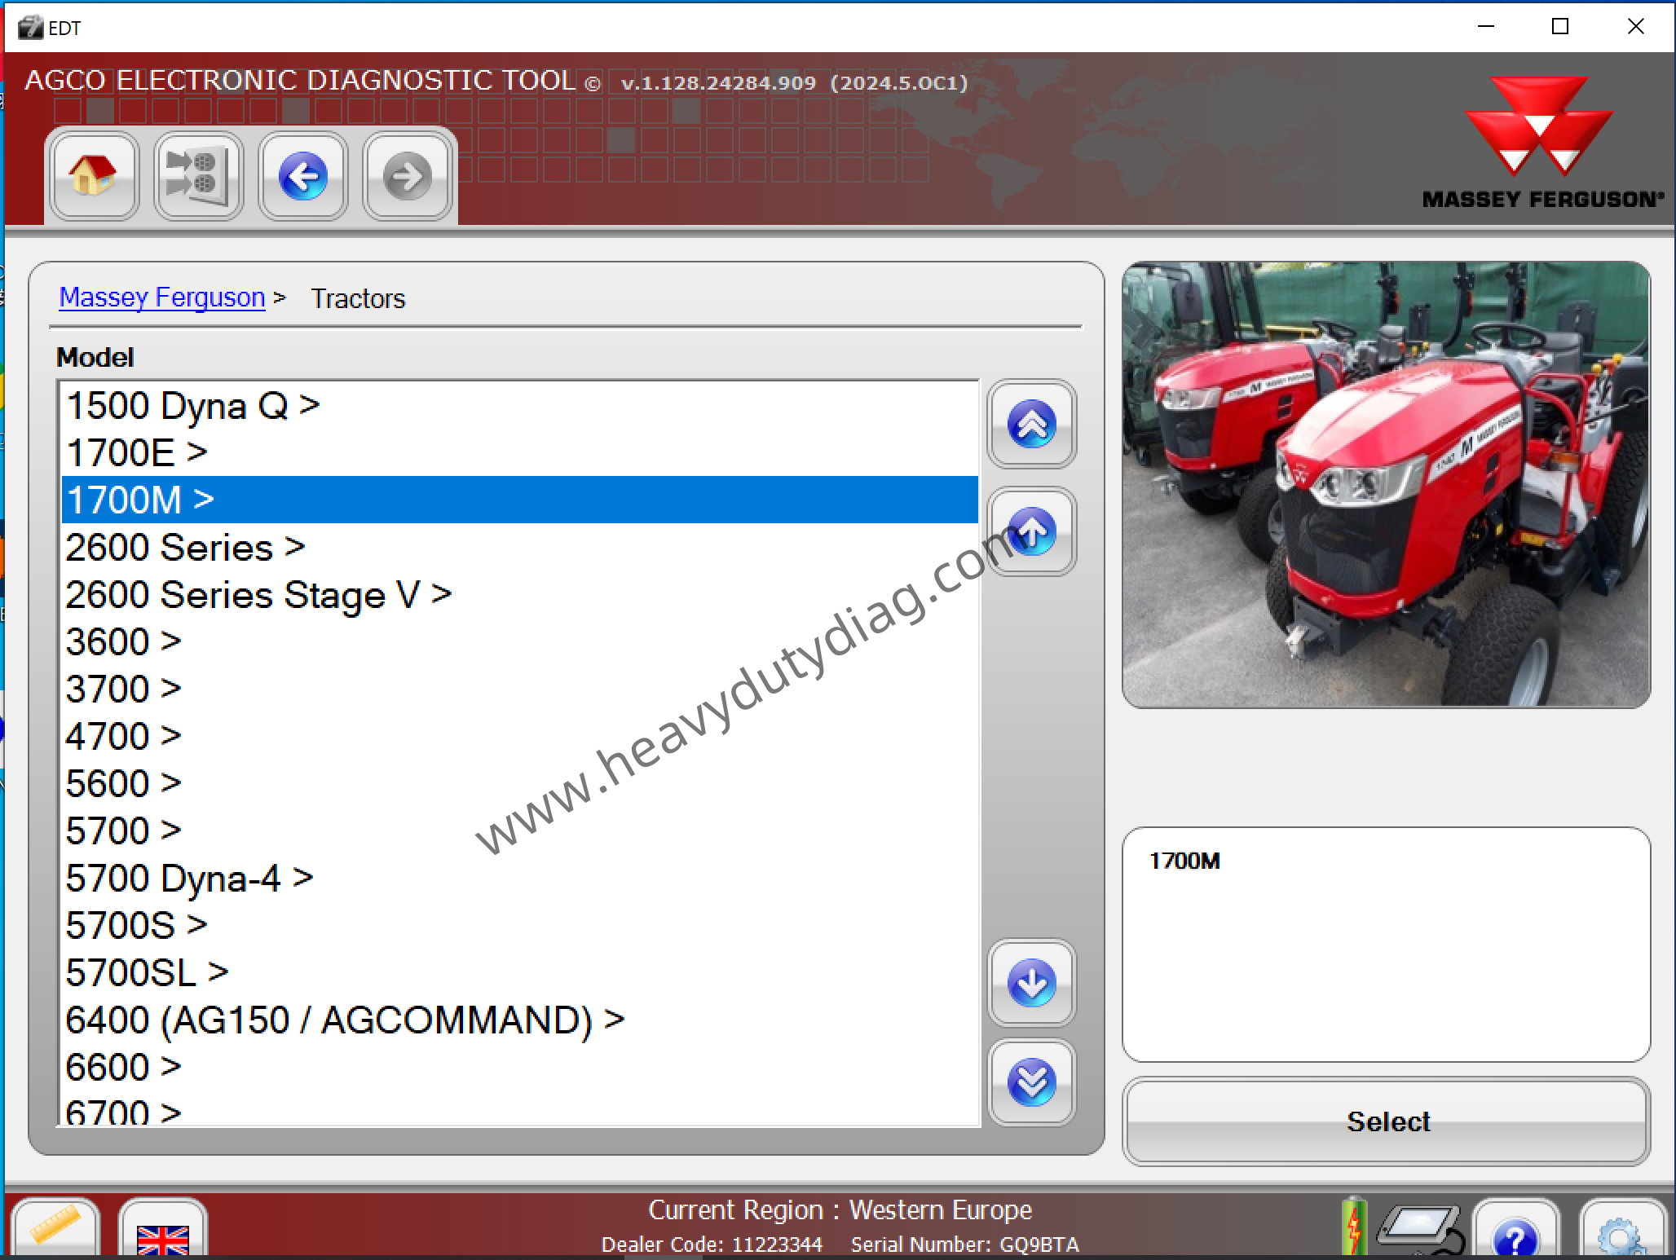
Task: Check the battery voltage indicator icon
Action: (x=1354, y=1226)
